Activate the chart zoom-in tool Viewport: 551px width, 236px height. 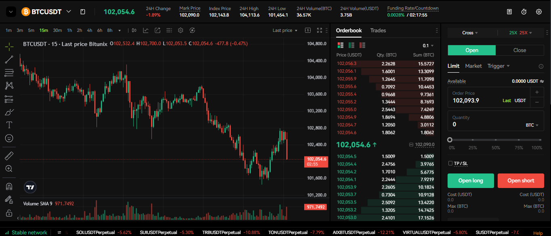(8, 169)
